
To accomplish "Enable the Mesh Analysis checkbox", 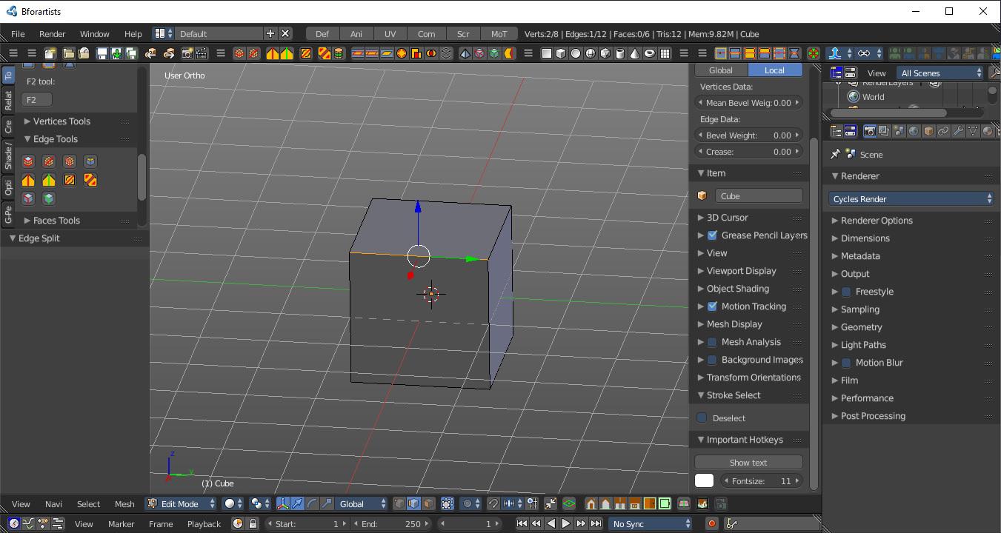I will pyautogui.click(x=712, y=342).
